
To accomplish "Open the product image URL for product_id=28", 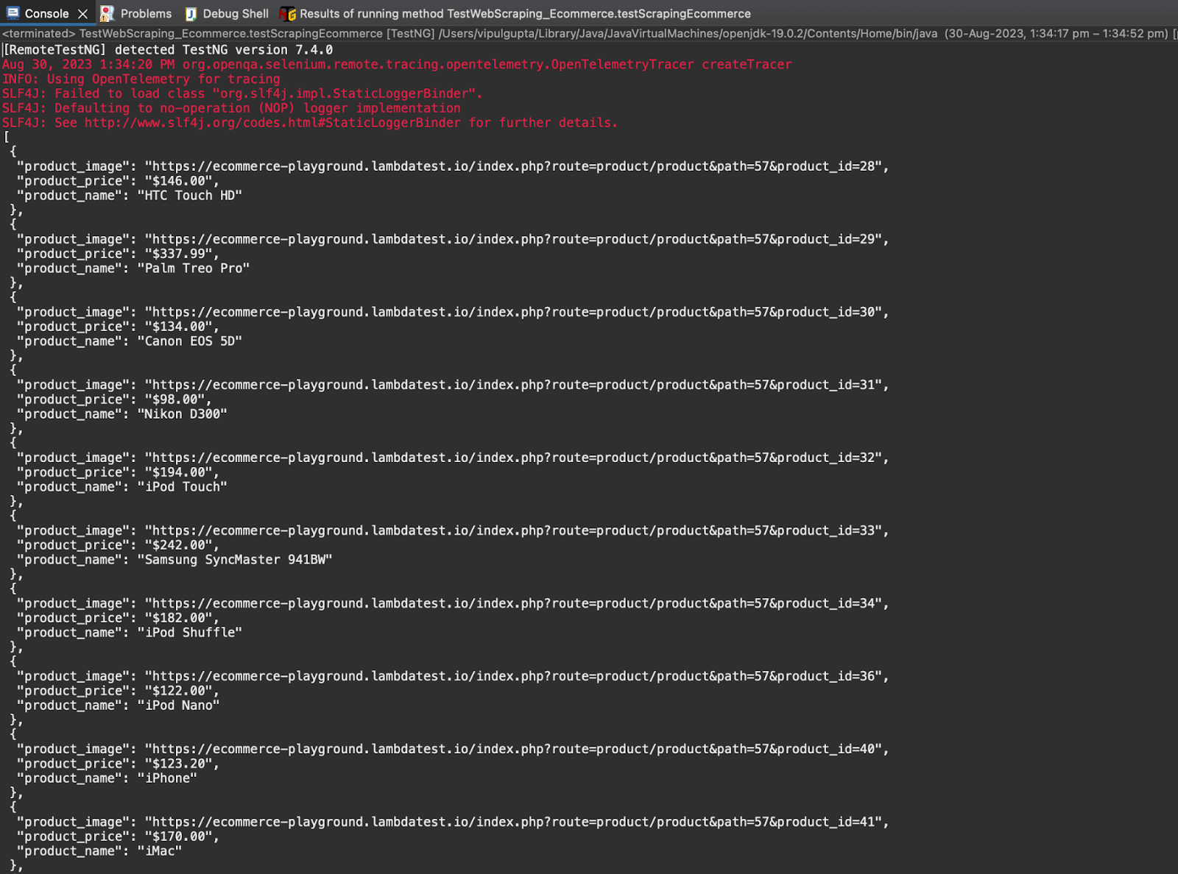I will 515,166.
